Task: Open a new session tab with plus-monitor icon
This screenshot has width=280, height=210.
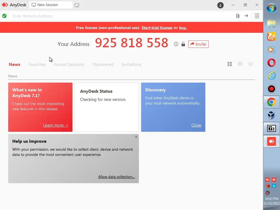Action: pos(77,5)
